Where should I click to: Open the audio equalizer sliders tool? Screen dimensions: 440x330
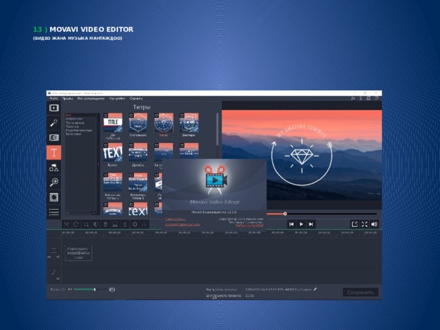tap(145, 224)
